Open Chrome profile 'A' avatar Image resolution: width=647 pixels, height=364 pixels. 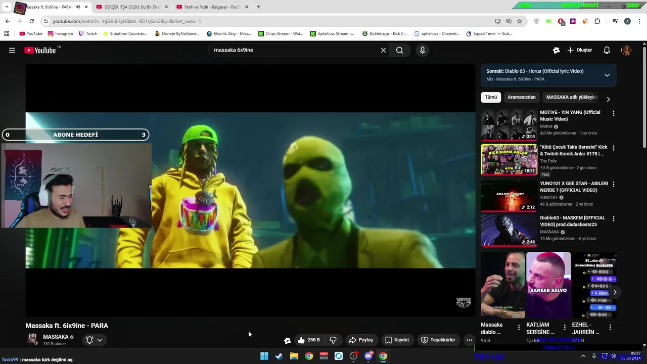pos(627,21)
